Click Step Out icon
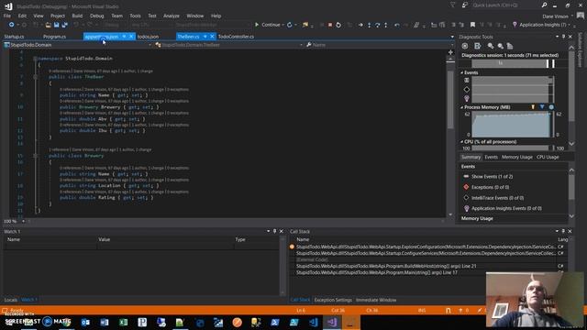Image resolution: width=587 pixels, height=330 pixels. tap(386, 25)
